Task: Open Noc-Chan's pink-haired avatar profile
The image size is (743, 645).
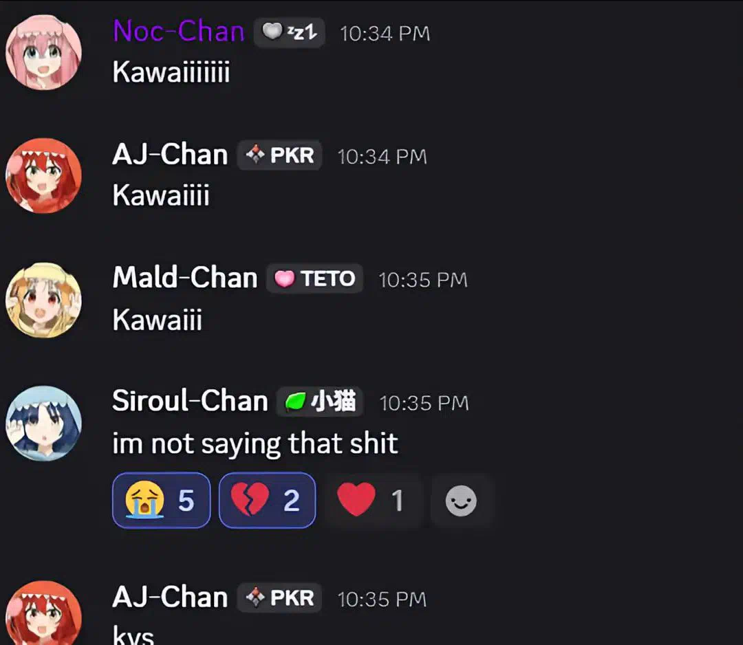Action: tap(43, 52)
